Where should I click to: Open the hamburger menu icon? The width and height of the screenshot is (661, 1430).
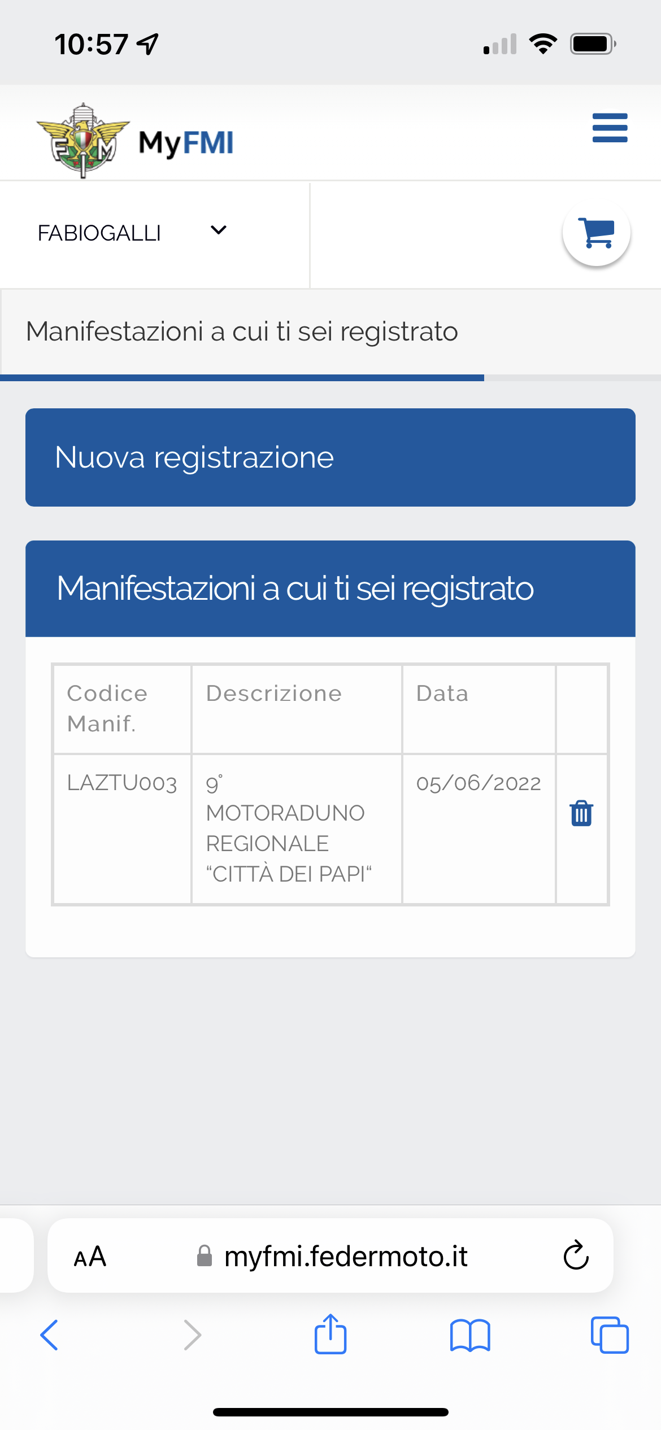(610, 128)
